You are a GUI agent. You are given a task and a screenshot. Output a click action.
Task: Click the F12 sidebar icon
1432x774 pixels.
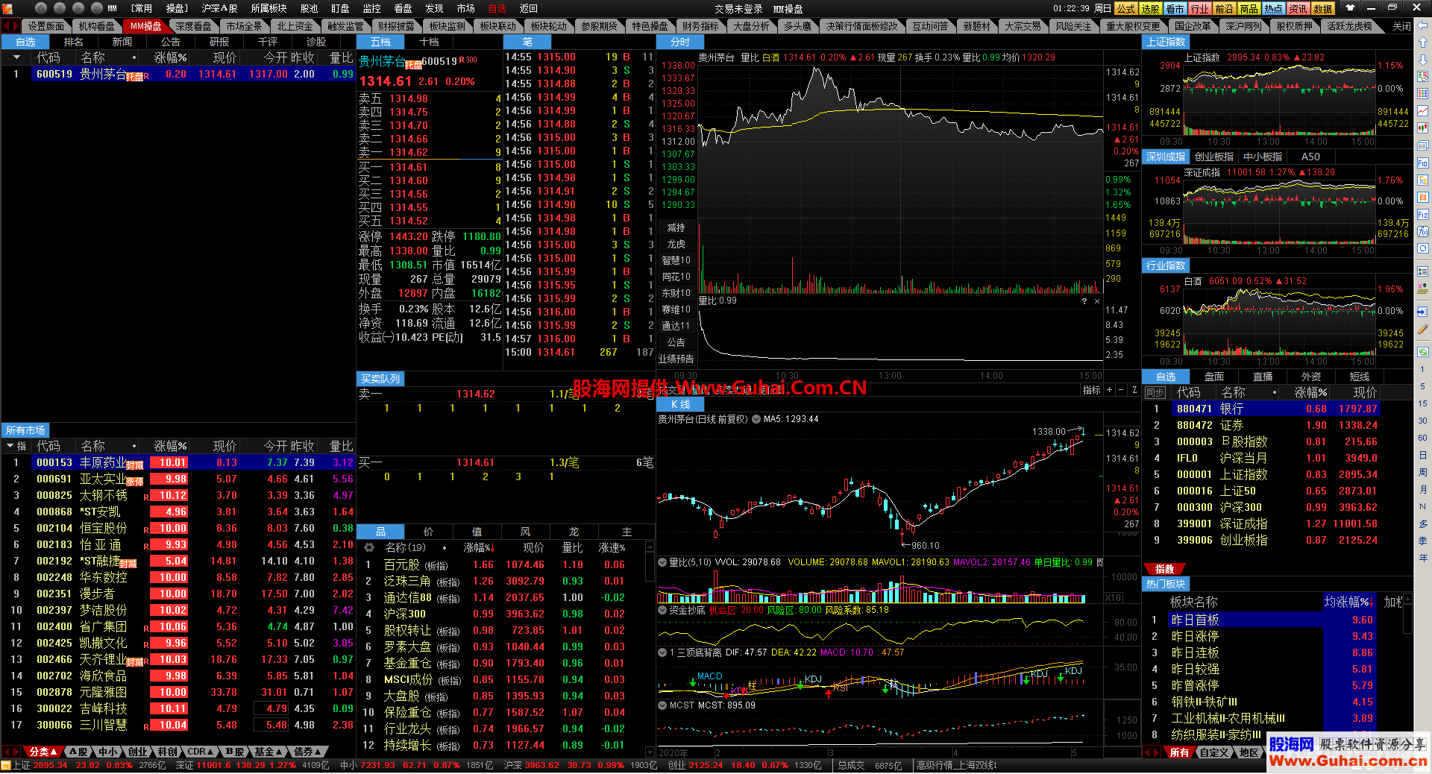click(1423, 214)
